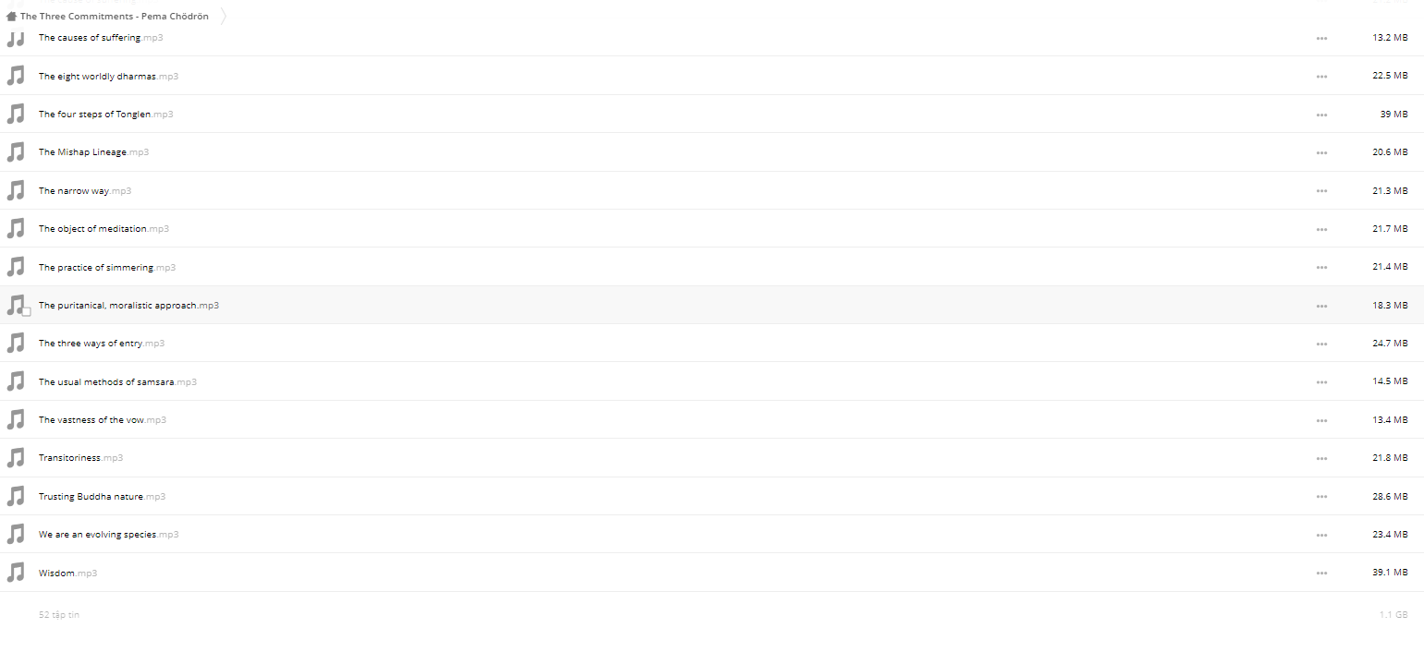1424x652 pixels.
Task: Select The Three Commitments breadcrumb folder
Action: [x=115, y=17]
